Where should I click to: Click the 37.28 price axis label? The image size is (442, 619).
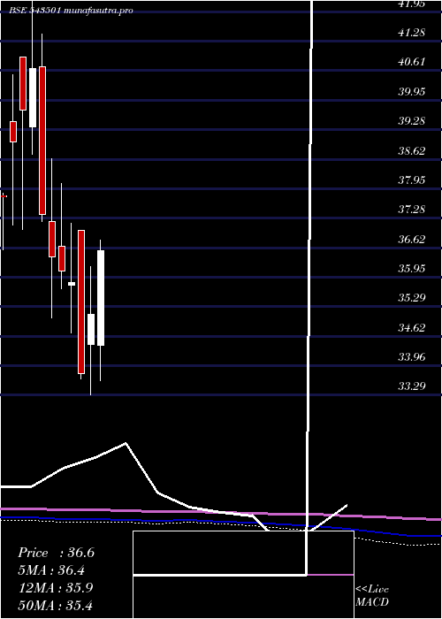412,210
